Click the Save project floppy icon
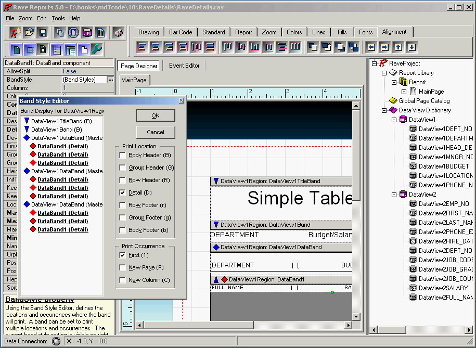This screenshot has height=348, width=476. pyautogui.click(x=43, y=33)
